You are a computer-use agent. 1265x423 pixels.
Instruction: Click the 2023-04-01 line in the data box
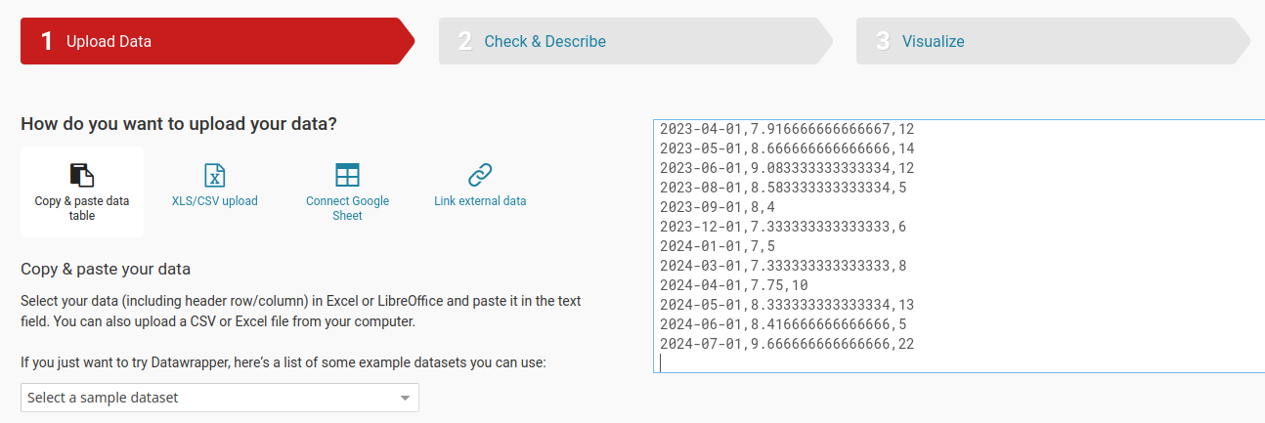787,129
